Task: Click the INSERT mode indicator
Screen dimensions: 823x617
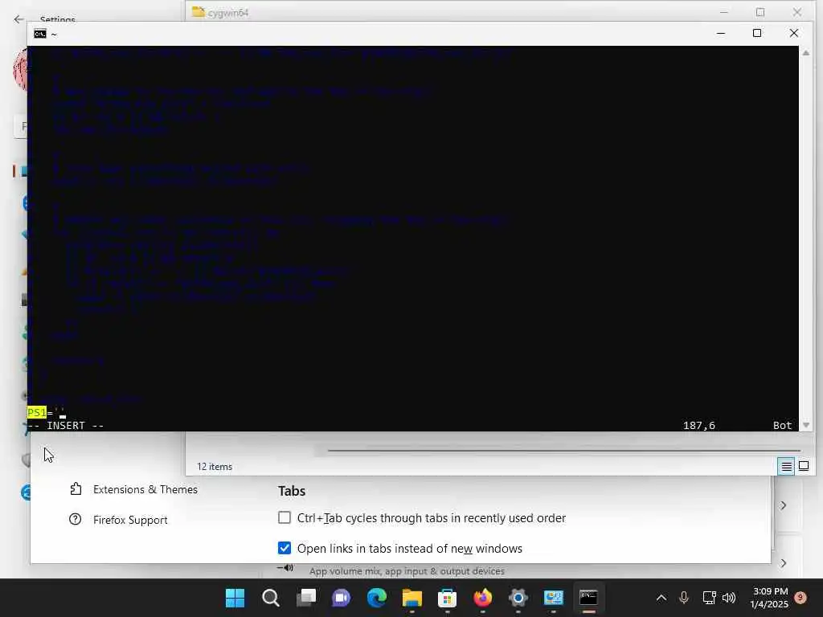Action: click(x=66, y=426)
